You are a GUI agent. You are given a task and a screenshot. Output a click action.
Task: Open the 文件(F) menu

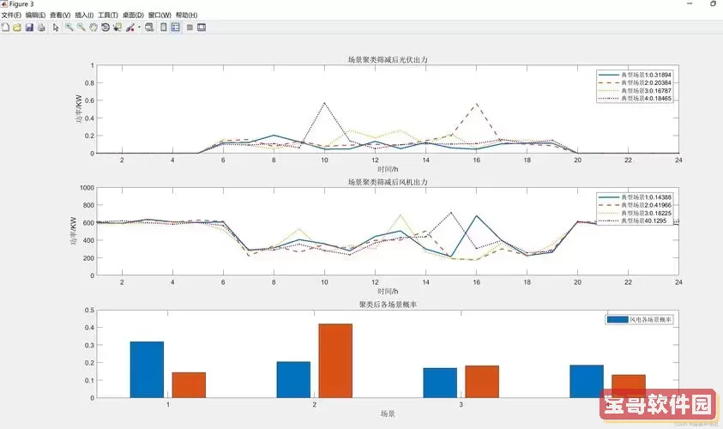tap(12, 15)
